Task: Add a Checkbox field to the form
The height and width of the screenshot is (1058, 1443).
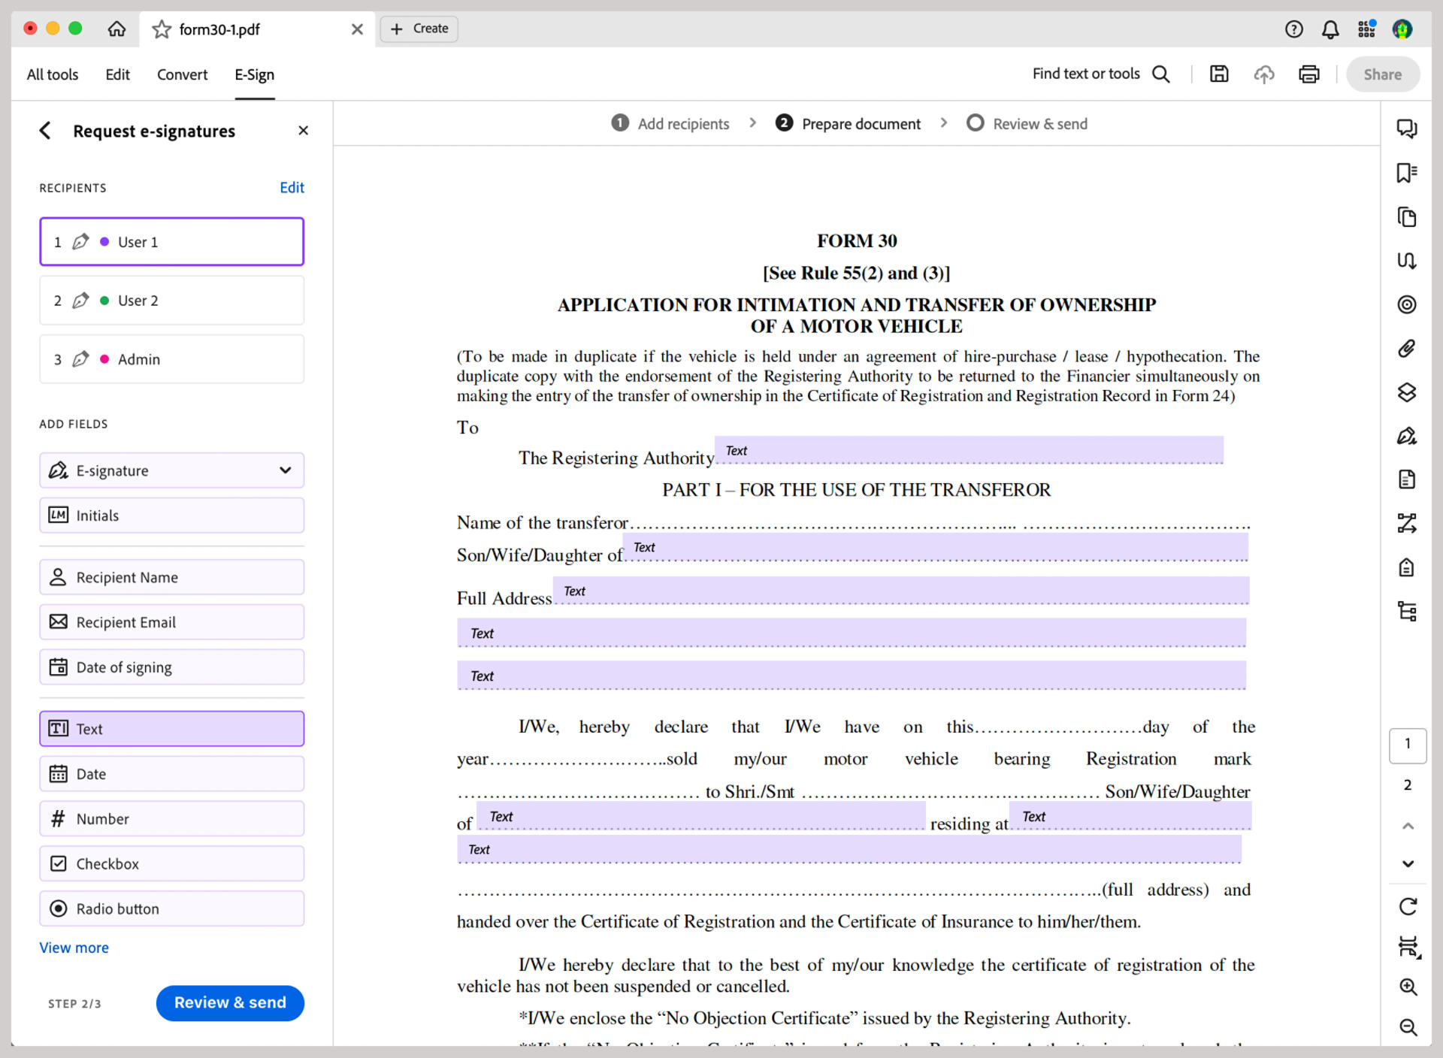Action: click(171, 863)
